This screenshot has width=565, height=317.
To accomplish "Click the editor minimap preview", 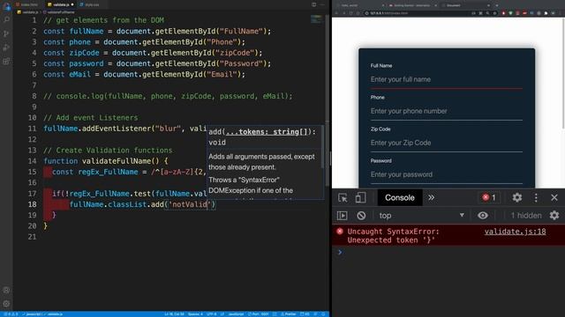I will tap(316, 19).
